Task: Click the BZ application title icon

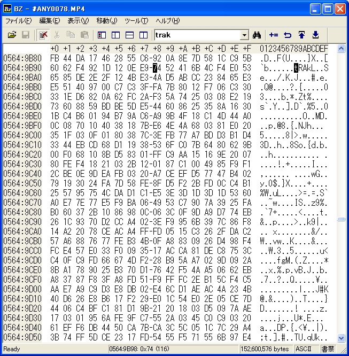Action: pos(7,9)
